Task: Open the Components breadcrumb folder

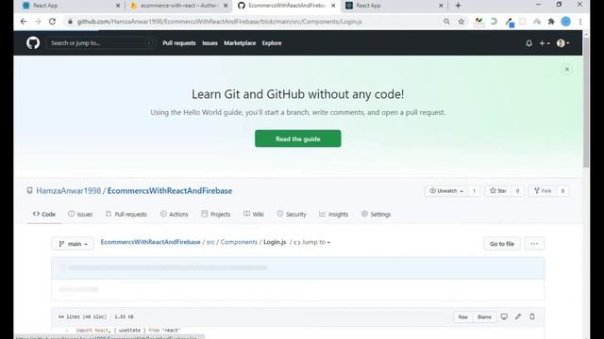Action: pos(239,242)
